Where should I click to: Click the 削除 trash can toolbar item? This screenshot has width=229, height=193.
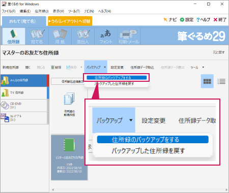pos(56,68)
